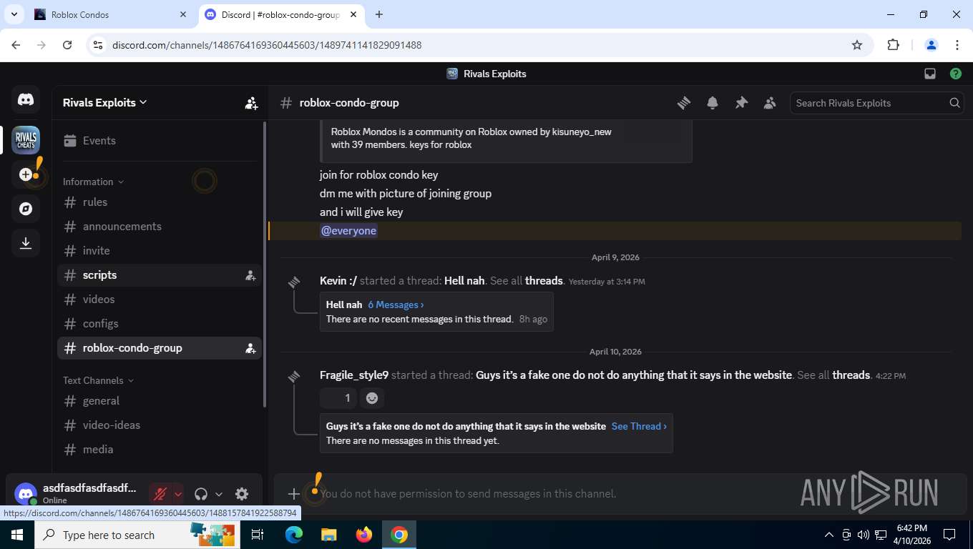Open output device options arrow beside headphones
The width and height of the screenshot is (973, 549).
[x=219, y=494]
